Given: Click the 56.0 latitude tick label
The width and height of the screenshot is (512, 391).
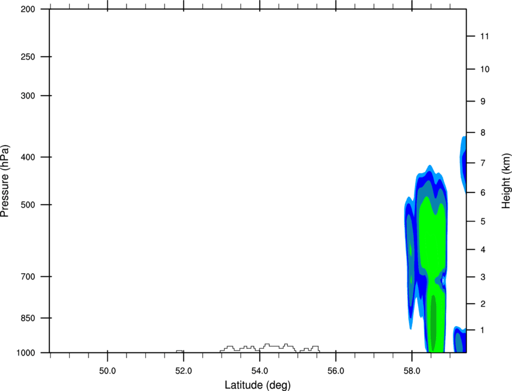Looking at the screenshot, I should point(336,371).
